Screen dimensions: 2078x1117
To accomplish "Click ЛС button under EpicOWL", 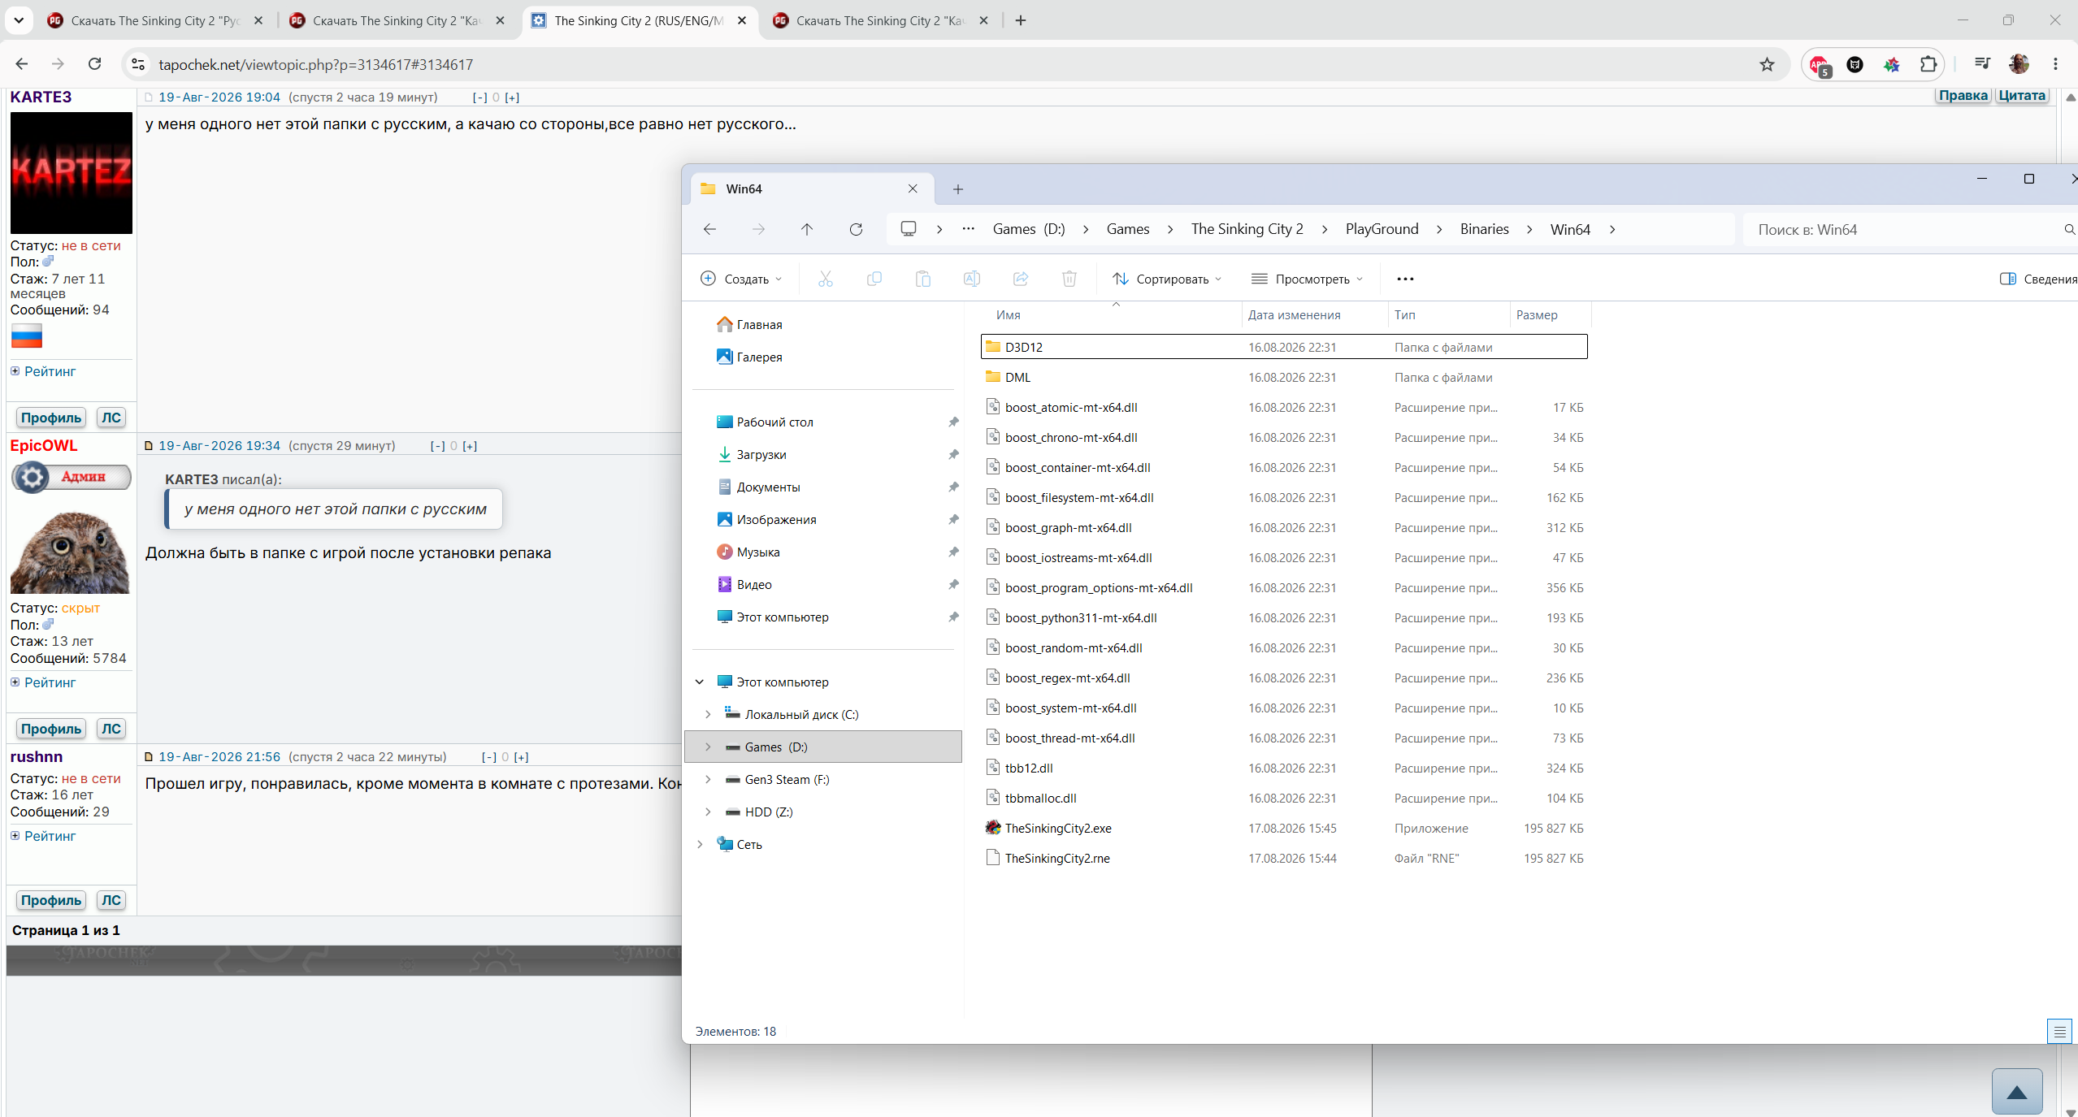I will [111, 729].
